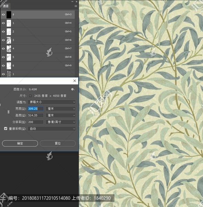Open the width unit 毫米 dropdown
The image size is (203, 207).
(x=61, y=109)
